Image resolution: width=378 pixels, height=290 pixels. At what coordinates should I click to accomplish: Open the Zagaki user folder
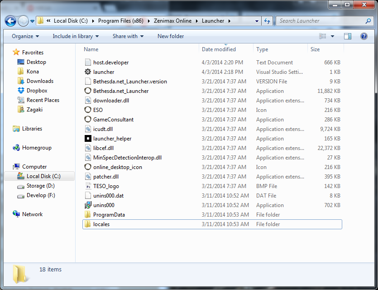[30, 110]
